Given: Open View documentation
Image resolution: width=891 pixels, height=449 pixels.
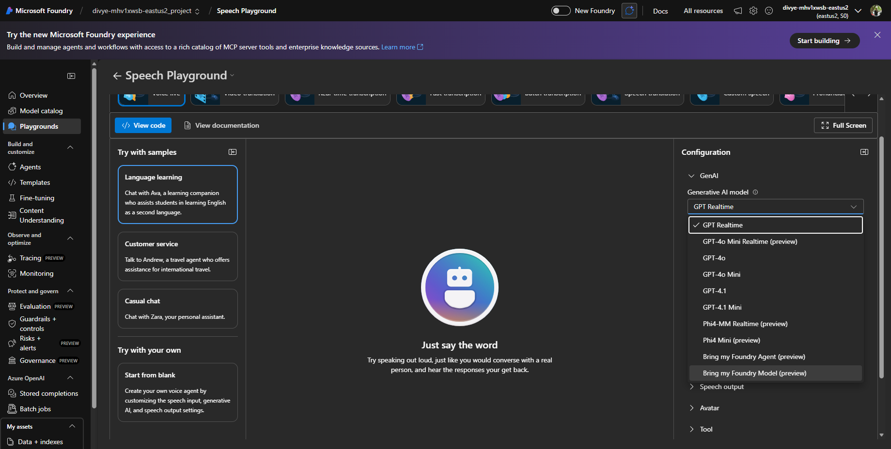Looking at the screenshot, I should tap(221, 125).
